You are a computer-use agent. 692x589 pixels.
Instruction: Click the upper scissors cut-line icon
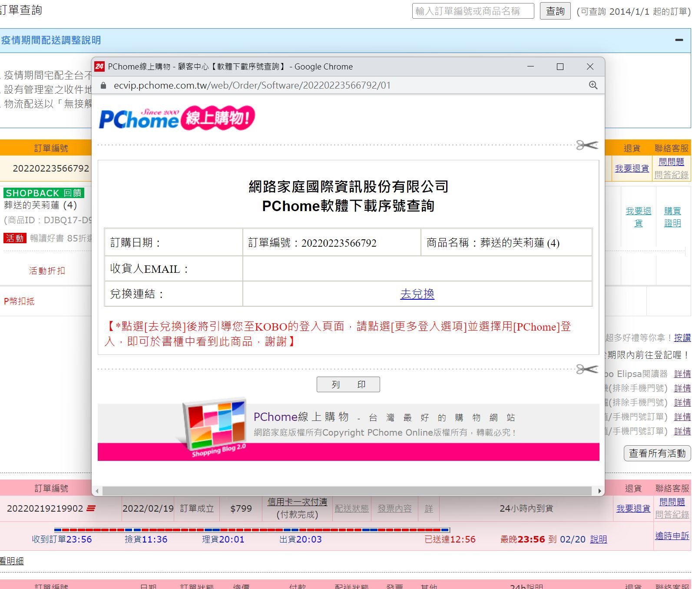coord(586,145)
